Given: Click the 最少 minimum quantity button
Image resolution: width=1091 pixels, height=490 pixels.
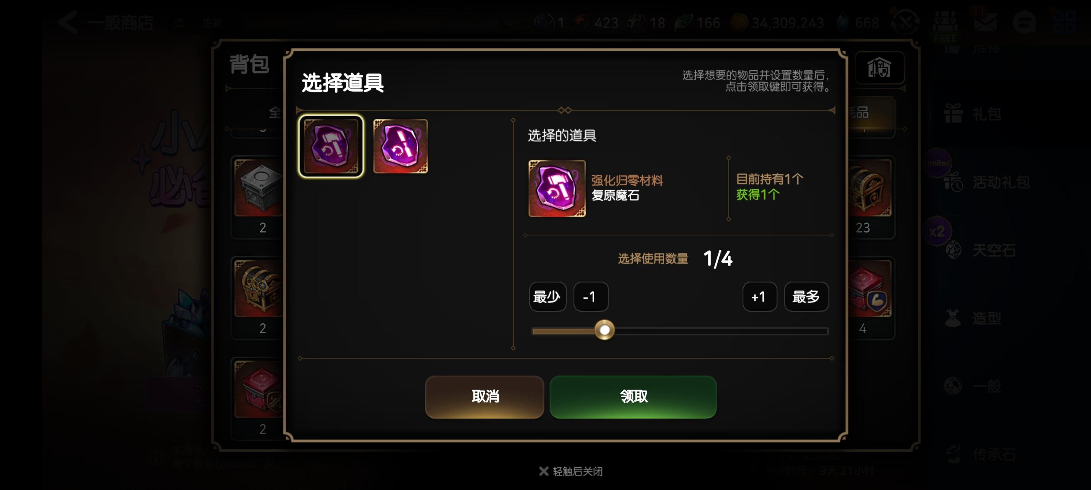Looking at the screenshot, I should pos(547,297).
